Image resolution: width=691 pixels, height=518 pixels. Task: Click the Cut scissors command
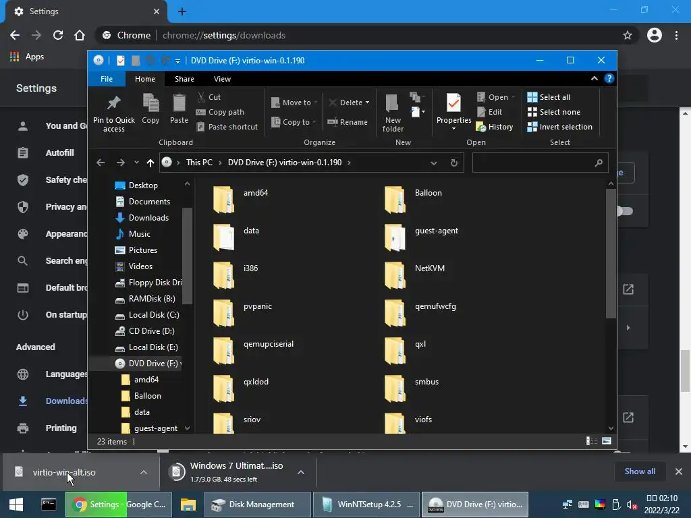click(x=209, y=97)
